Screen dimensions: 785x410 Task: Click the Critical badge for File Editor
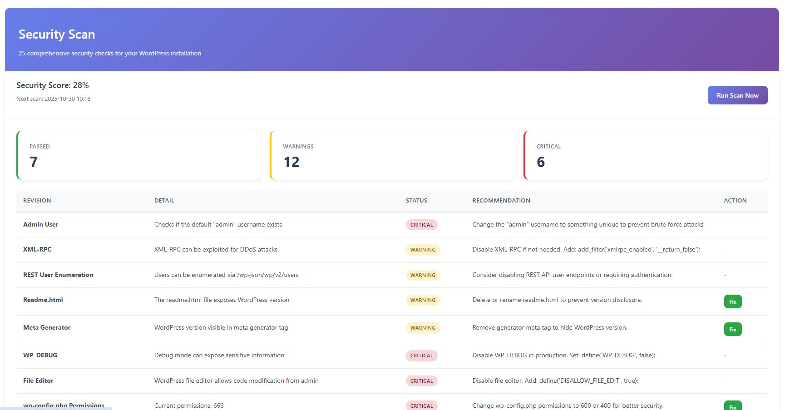pyautogui.click(x=422, y=381)
